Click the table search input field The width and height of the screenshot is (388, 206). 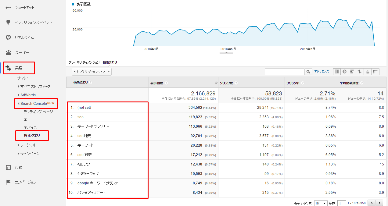coord(285,72)
